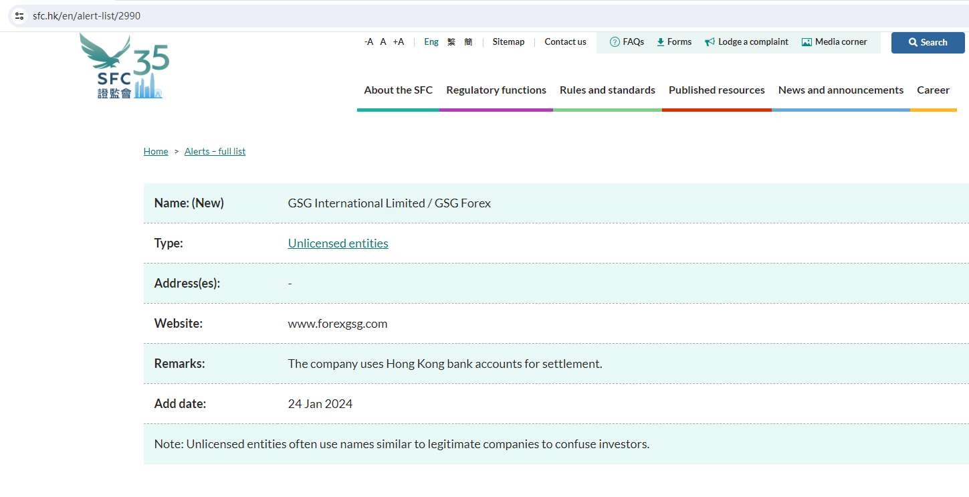Click the FAQs question mark icon
The width and height of the screenshot is (969, 497).
615,42
